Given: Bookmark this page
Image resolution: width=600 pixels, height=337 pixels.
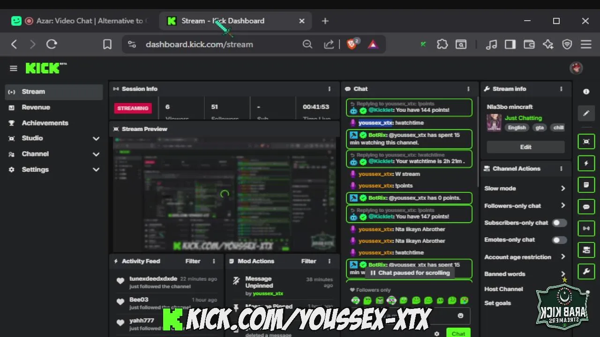Looking at the screenshot, I should point(107,44).
